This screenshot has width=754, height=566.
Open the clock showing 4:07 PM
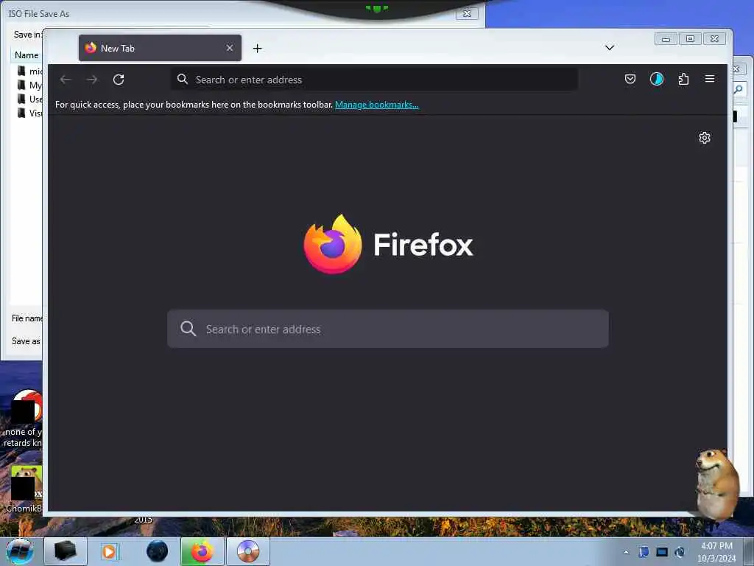click(x=716, y=552)
